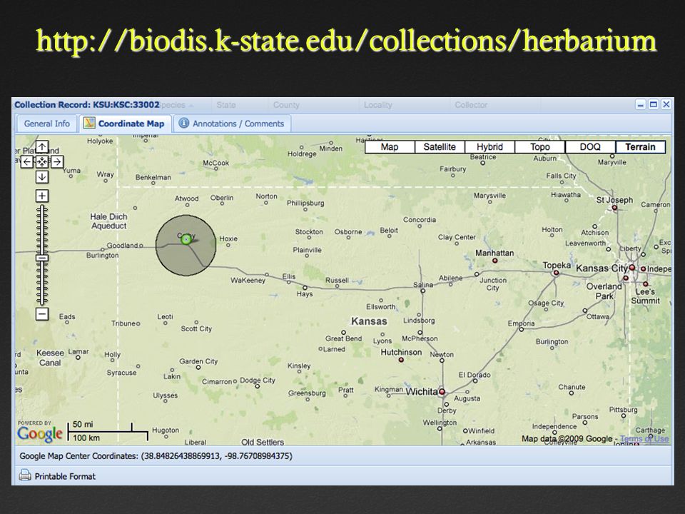The height and width of the screenshot is (514, 685).
Task: Click the Locality column header
Action: point(378,105)
